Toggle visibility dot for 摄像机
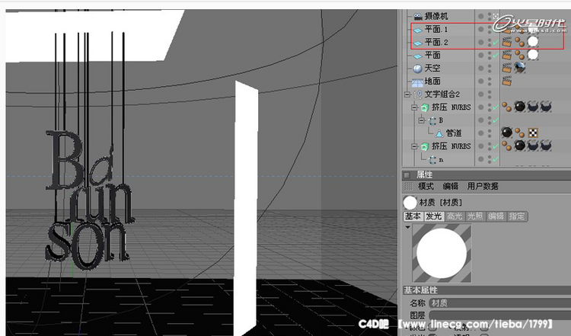The height and width of the screenshot is (336, 571). [x=481, y=16]
